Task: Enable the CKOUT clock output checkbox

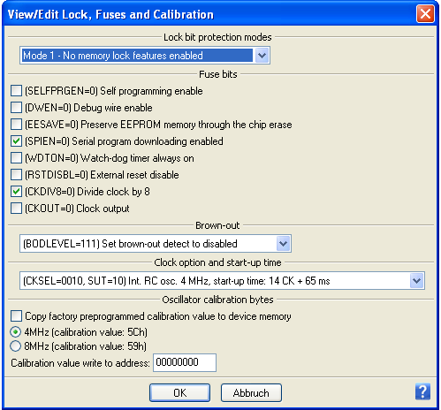Action: [16, 209]
